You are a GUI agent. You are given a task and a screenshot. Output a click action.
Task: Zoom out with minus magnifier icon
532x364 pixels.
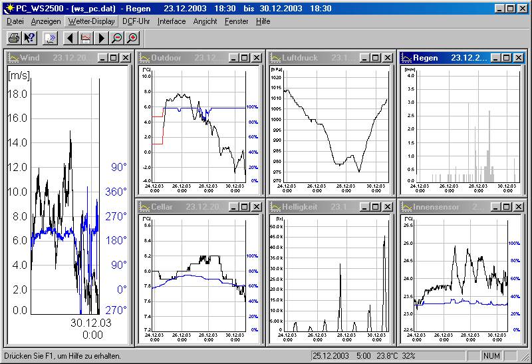click(x=117, y=38)
